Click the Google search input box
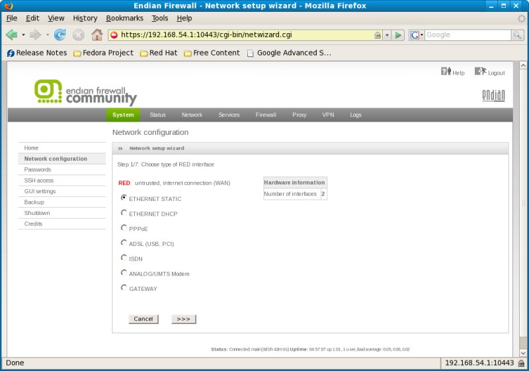This screenshot has height=371, width=529. pyautogui.click(x=468, y=35)
